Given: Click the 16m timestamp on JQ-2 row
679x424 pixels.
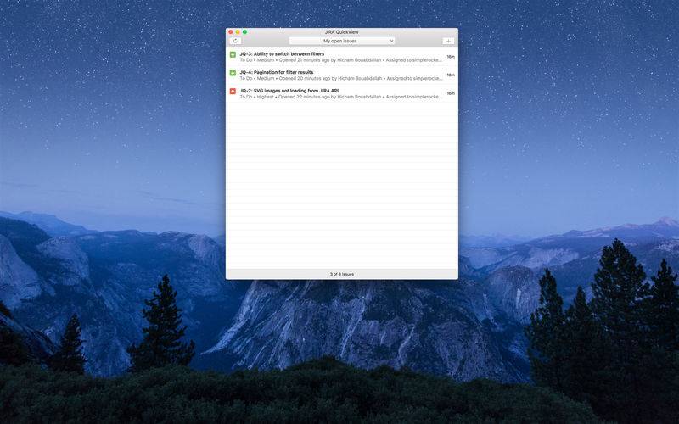Looking at the screenshot, I should [x=451, y=93].
